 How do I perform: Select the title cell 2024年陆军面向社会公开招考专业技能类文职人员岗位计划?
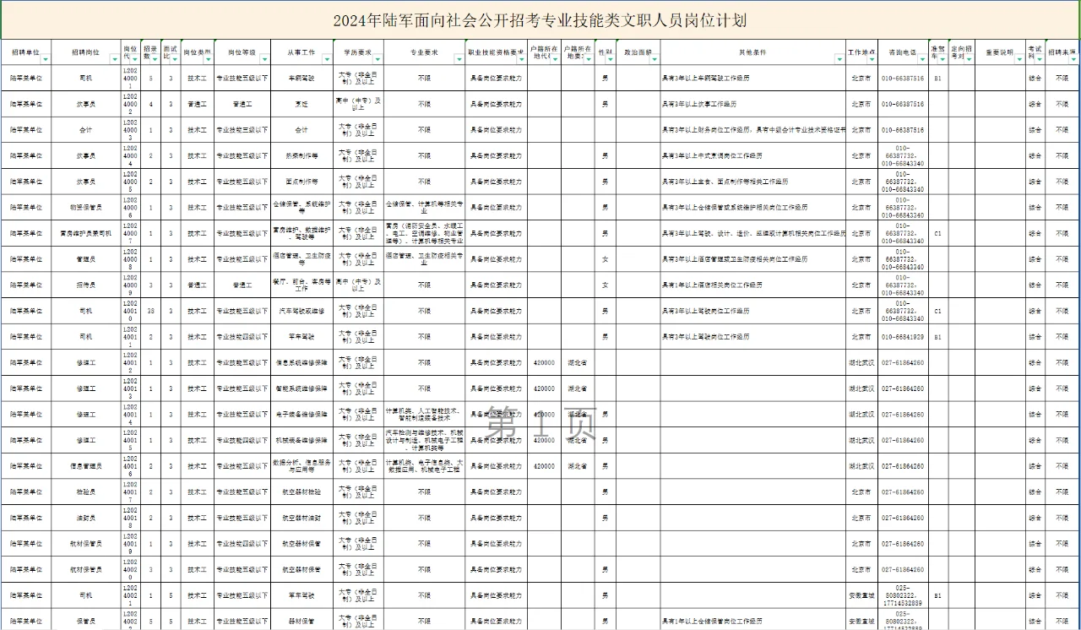(540, 20)
